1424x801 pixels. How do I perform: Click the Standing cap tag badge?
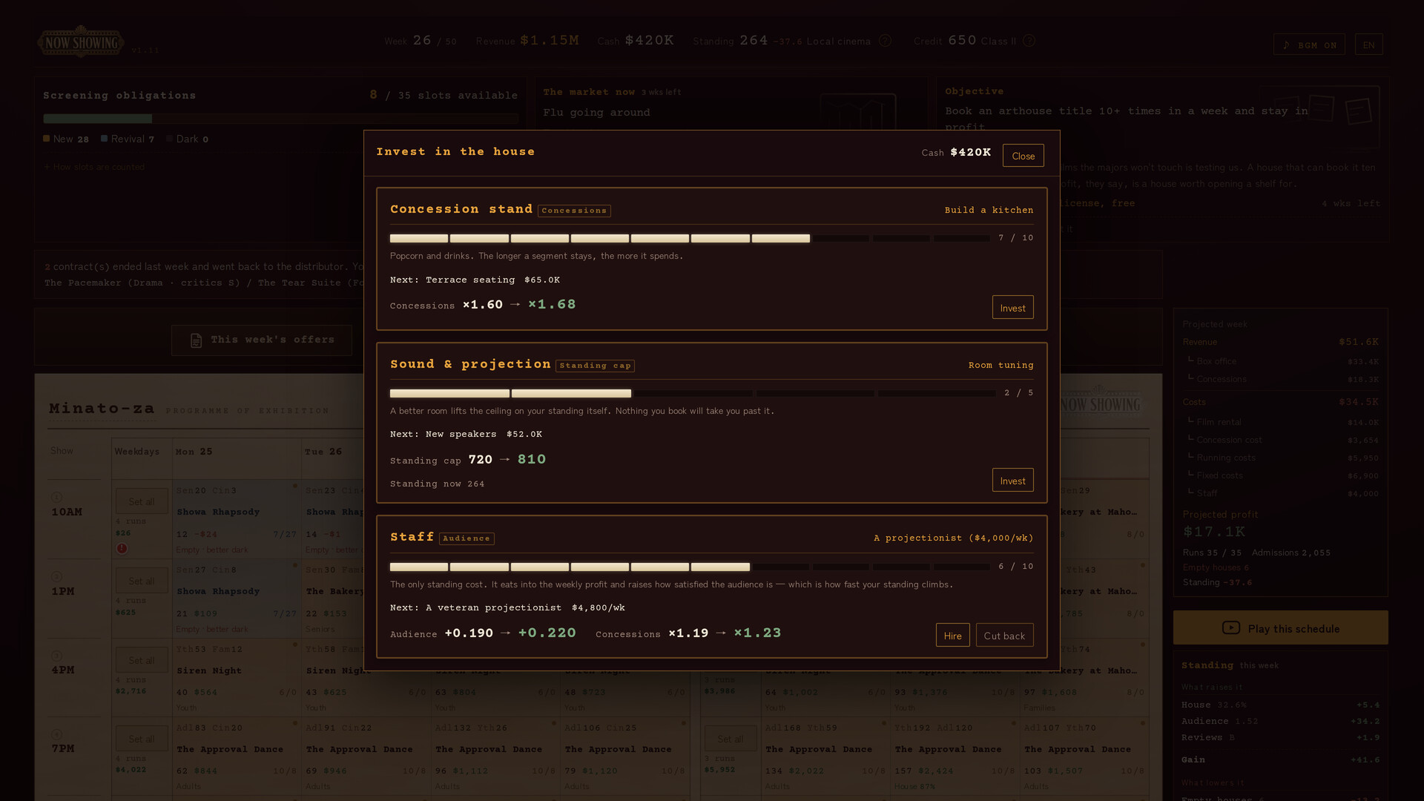coord(595,366)
